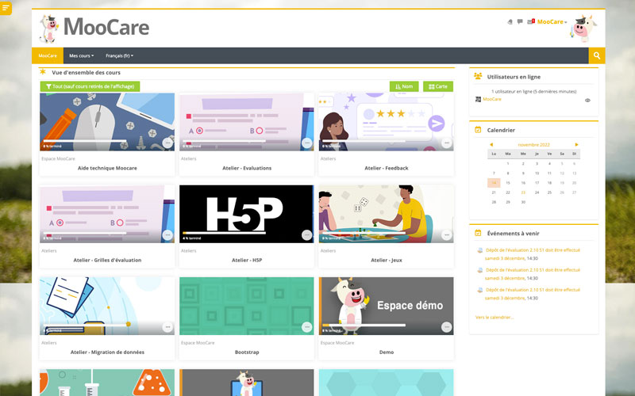Viewport: 635px width, 396px height.
Task: Click the Ateliers category above Atelier - H5P
Action: 188,250
